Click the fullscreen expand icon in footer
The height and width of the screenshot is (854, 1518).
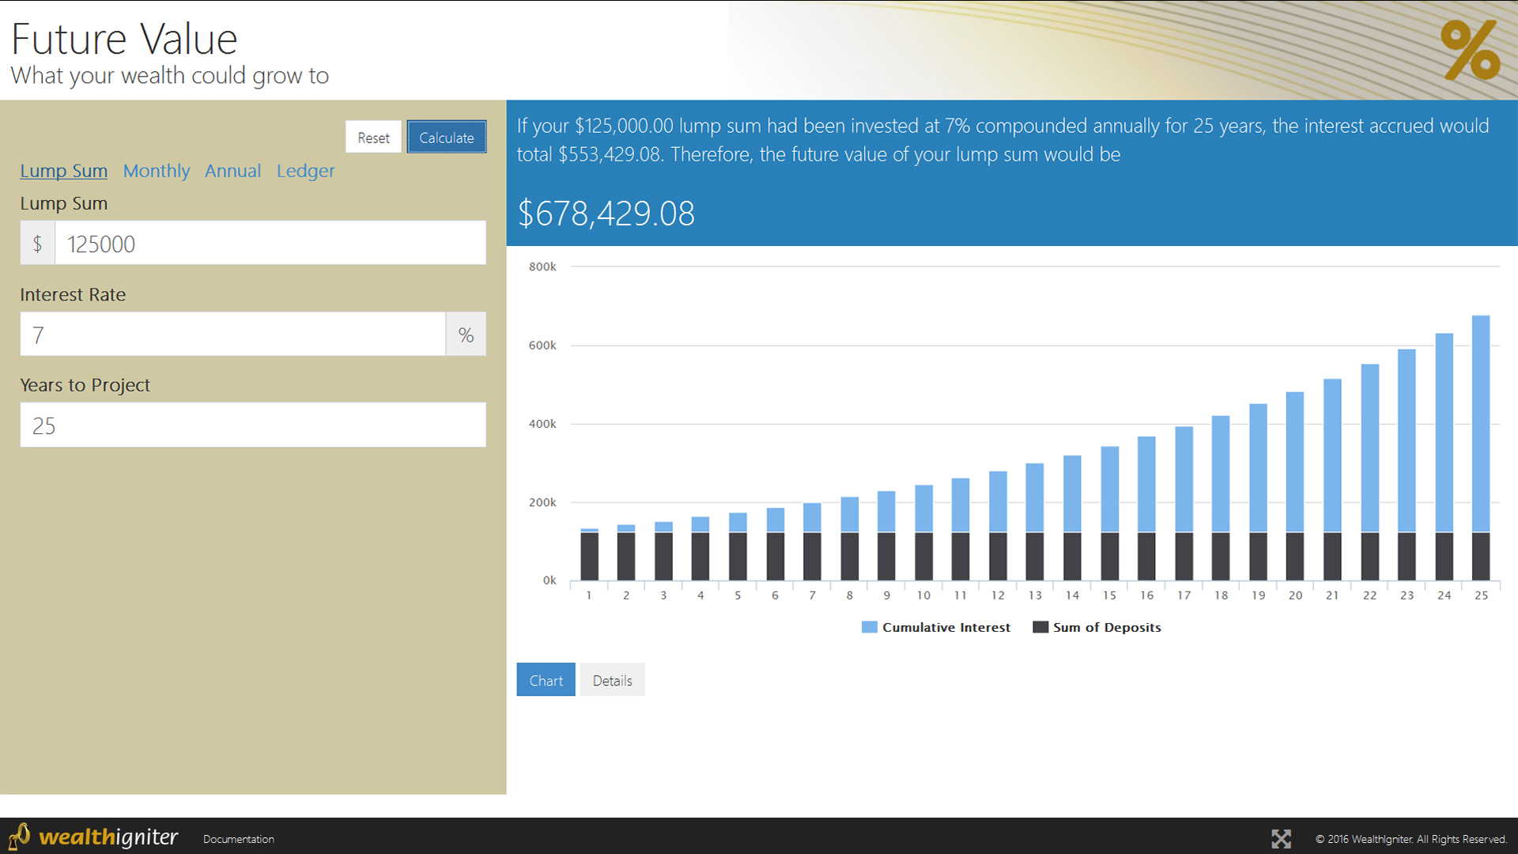[1281, 838]
